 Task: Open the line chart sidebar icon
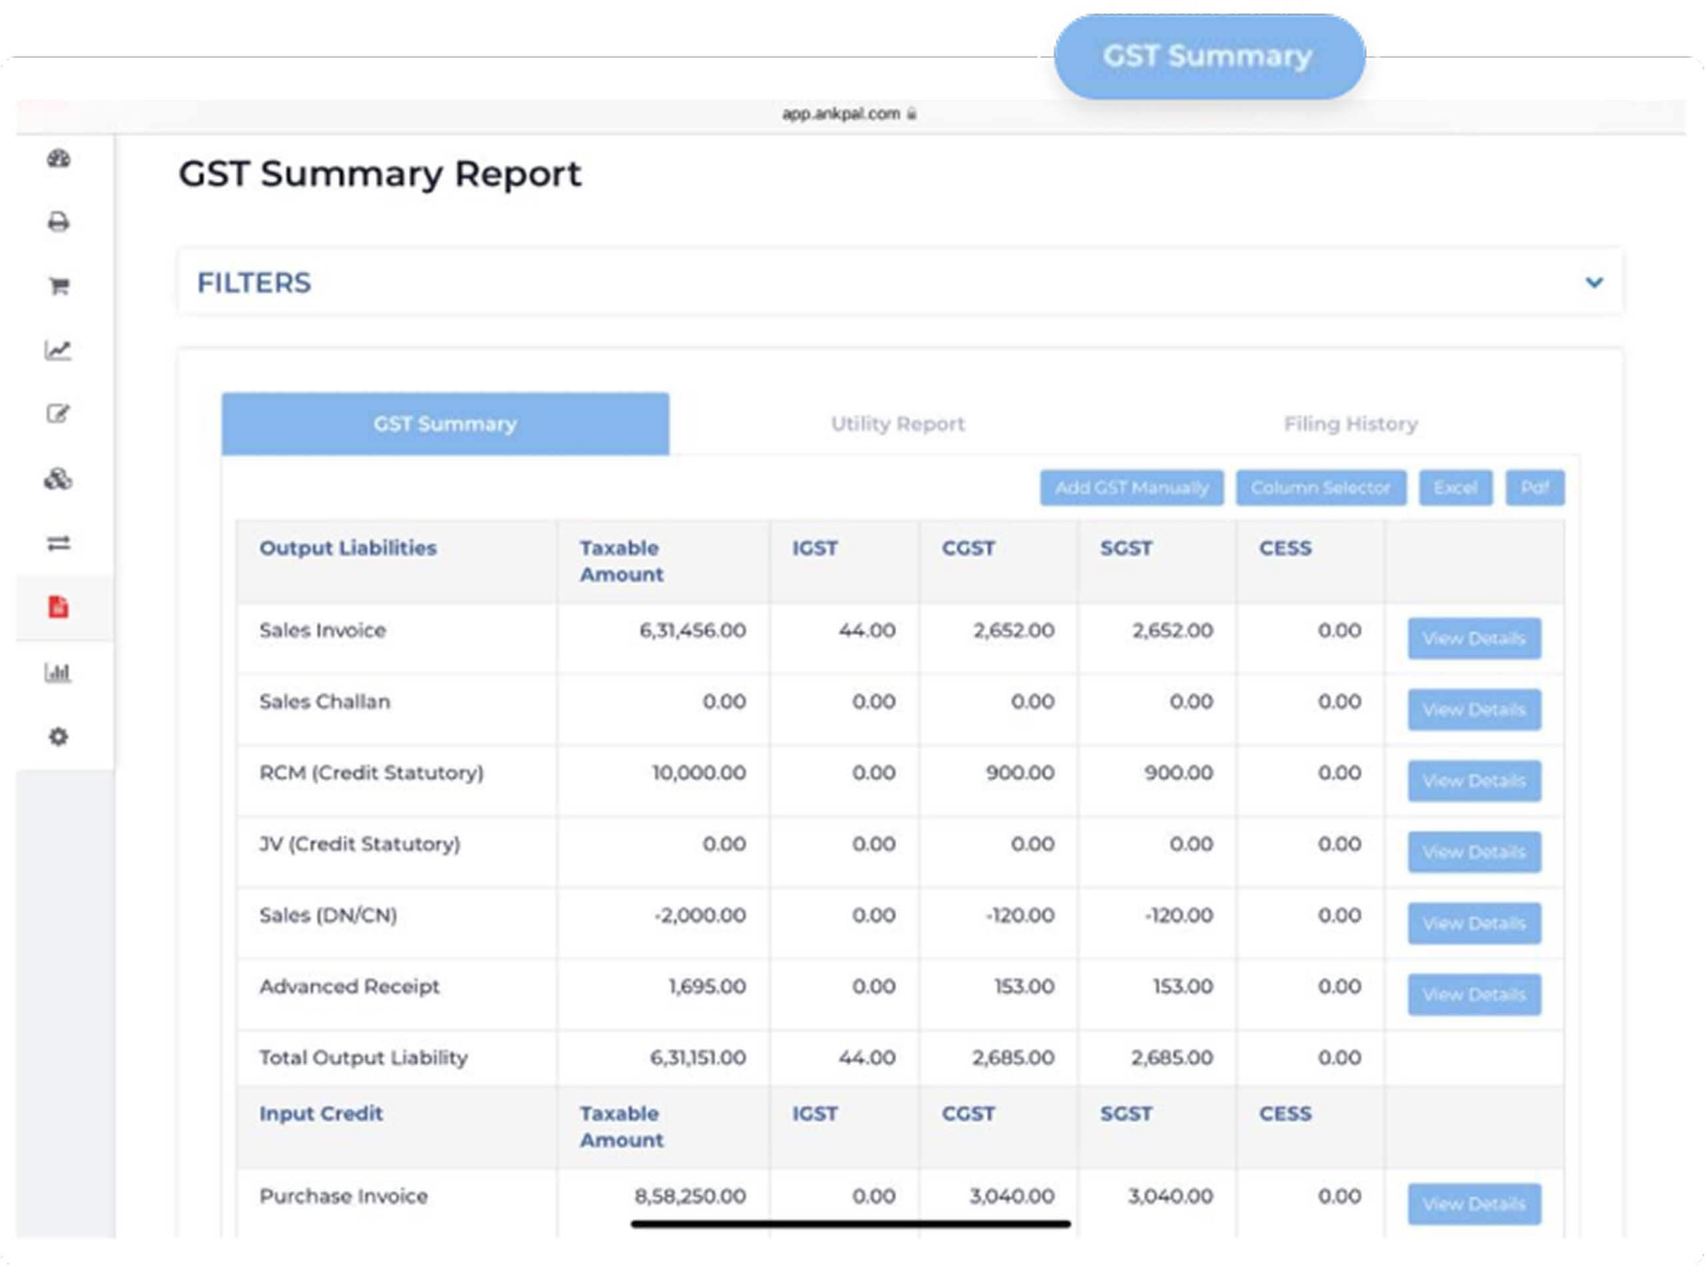tap(58, 351)
